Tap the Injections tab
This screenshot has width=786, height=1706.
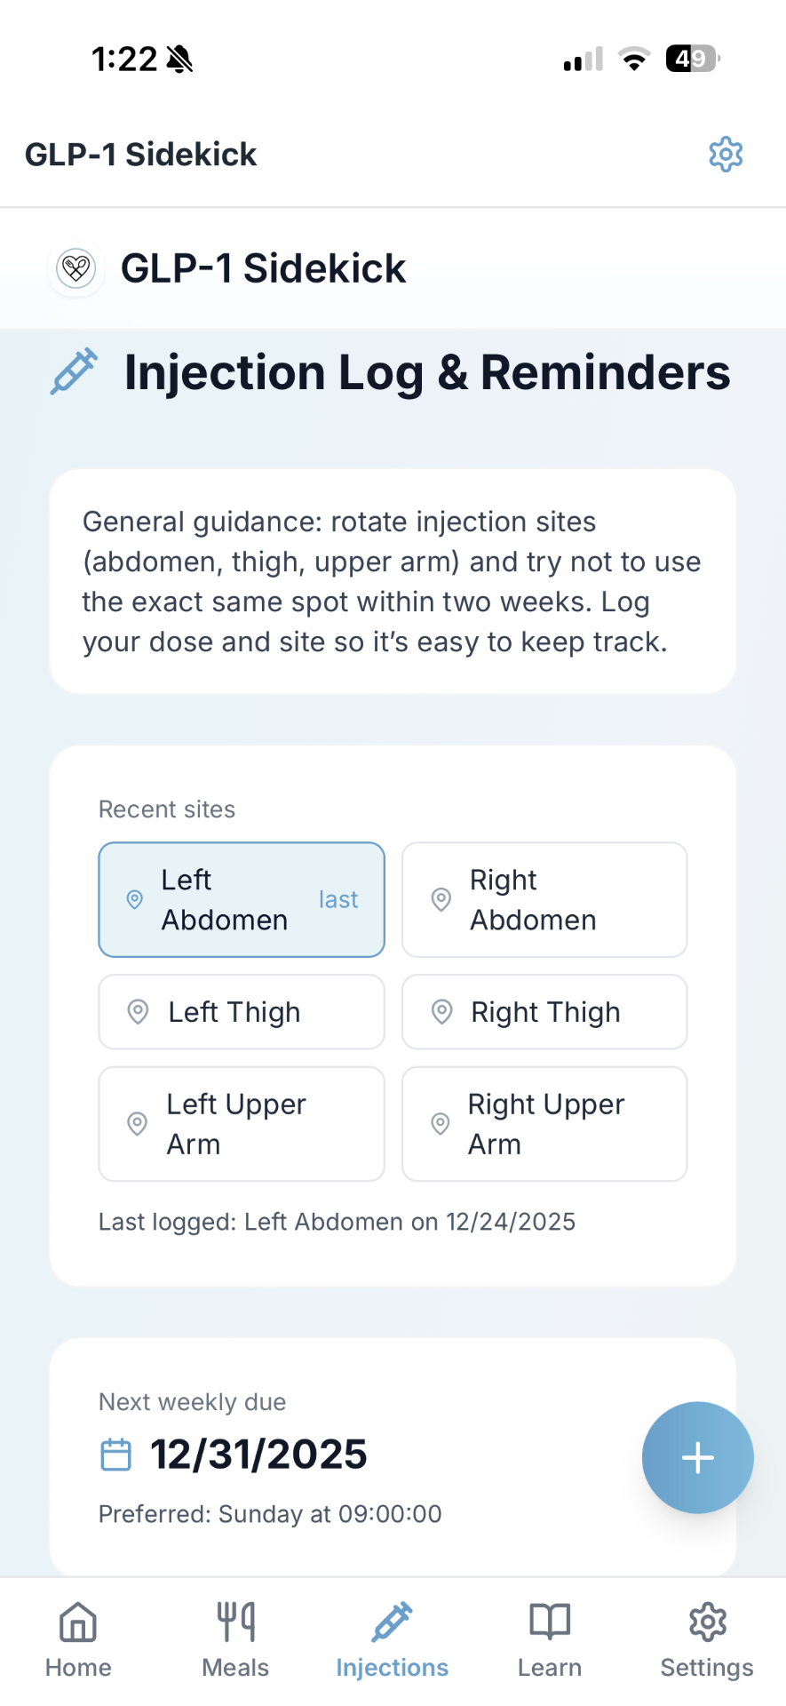point(392,1640)
